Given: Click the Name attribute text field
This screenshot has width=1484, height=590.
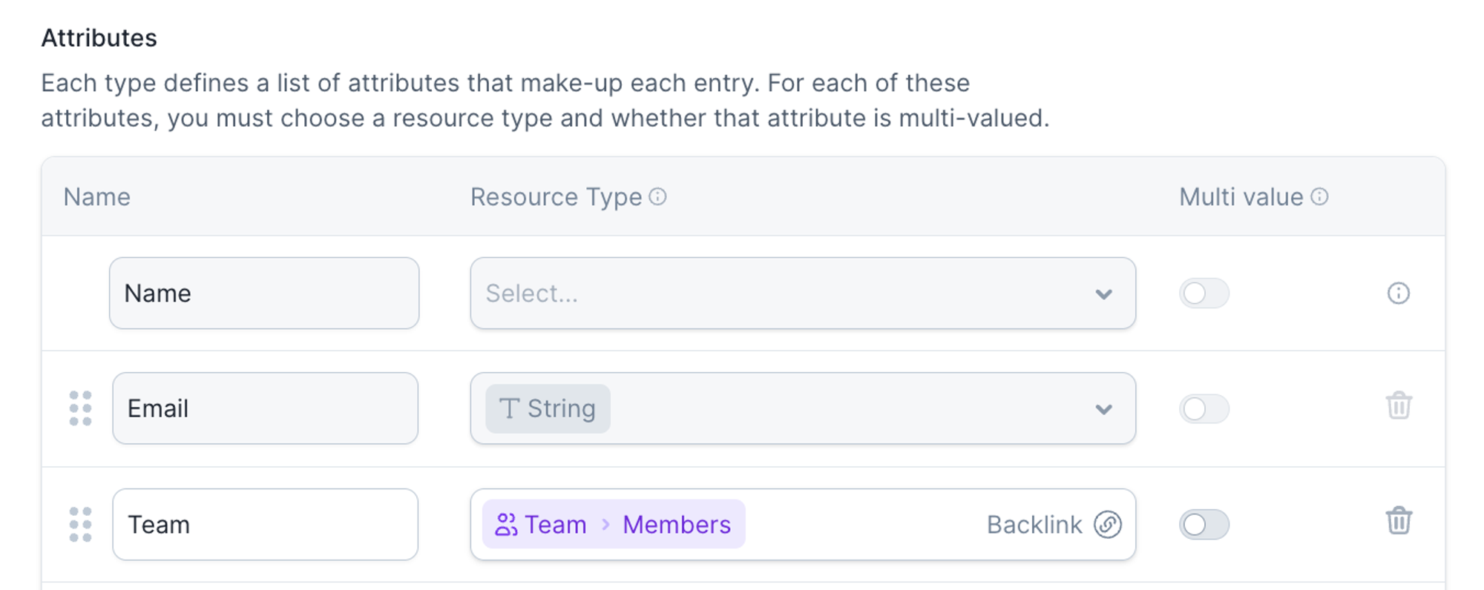Looking at the screenshot, I should (x=263, y=294).
